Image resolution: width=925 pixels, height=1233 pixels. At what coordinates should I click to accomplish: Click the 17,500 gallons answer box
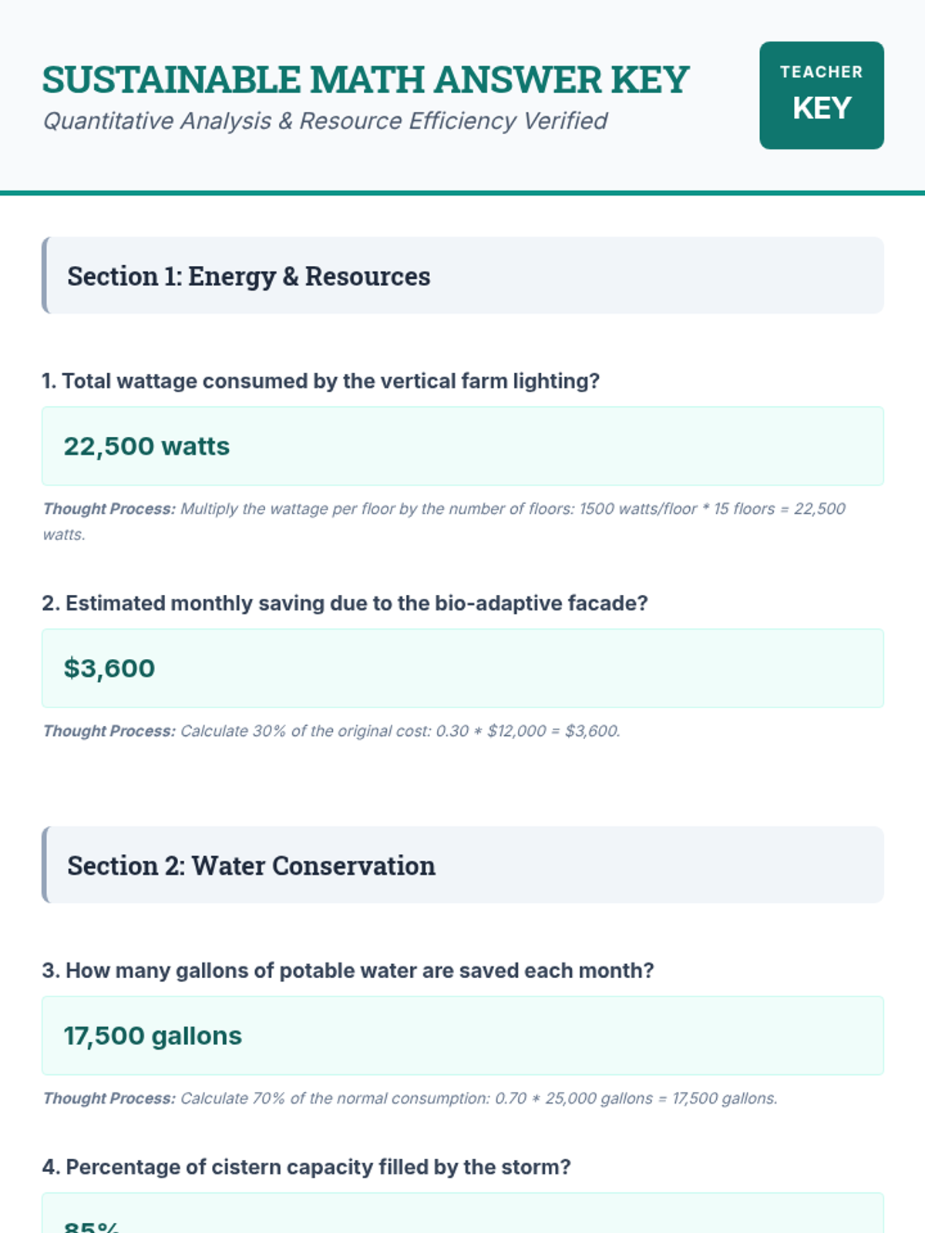(x=462, y=1036)
